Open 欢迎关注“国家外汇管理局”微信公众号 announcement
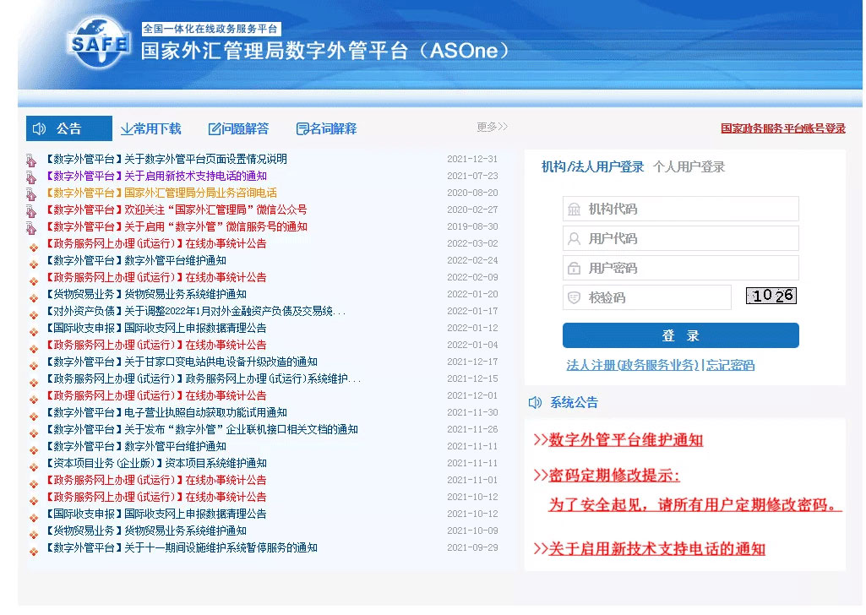 coord(176,210)
